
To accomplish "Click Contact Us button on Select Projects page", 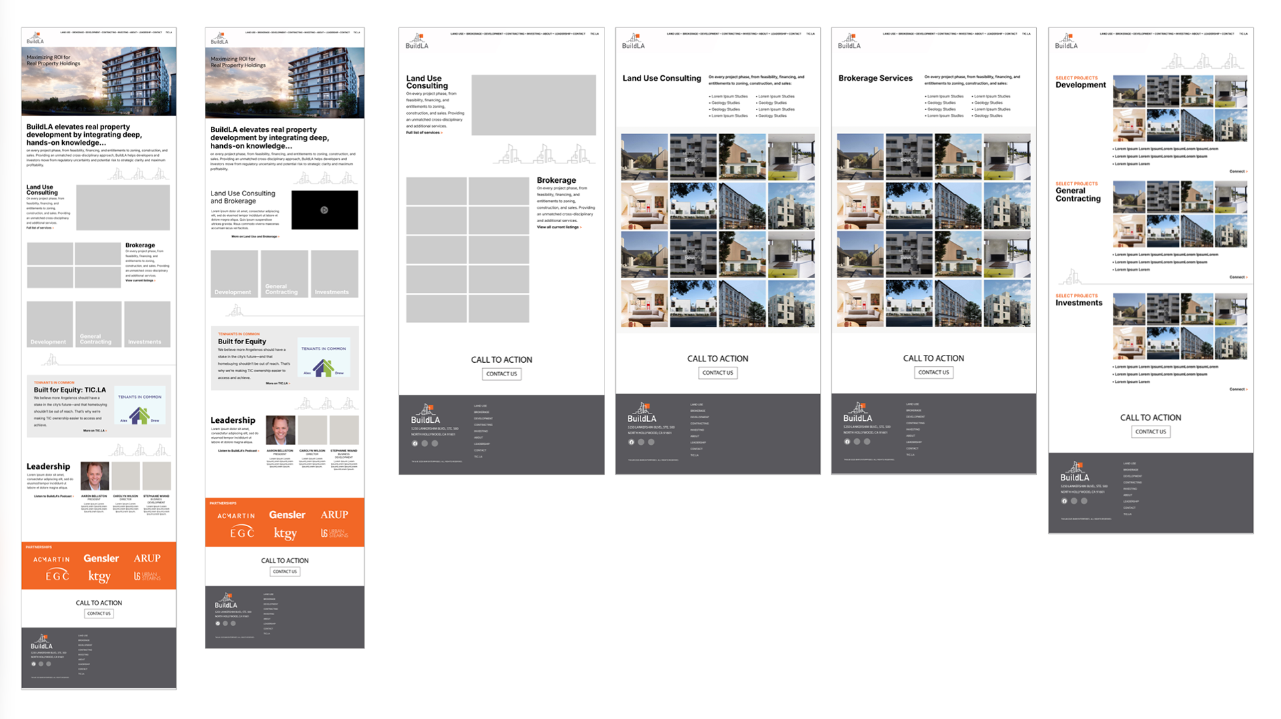I will click(1151, 432).
